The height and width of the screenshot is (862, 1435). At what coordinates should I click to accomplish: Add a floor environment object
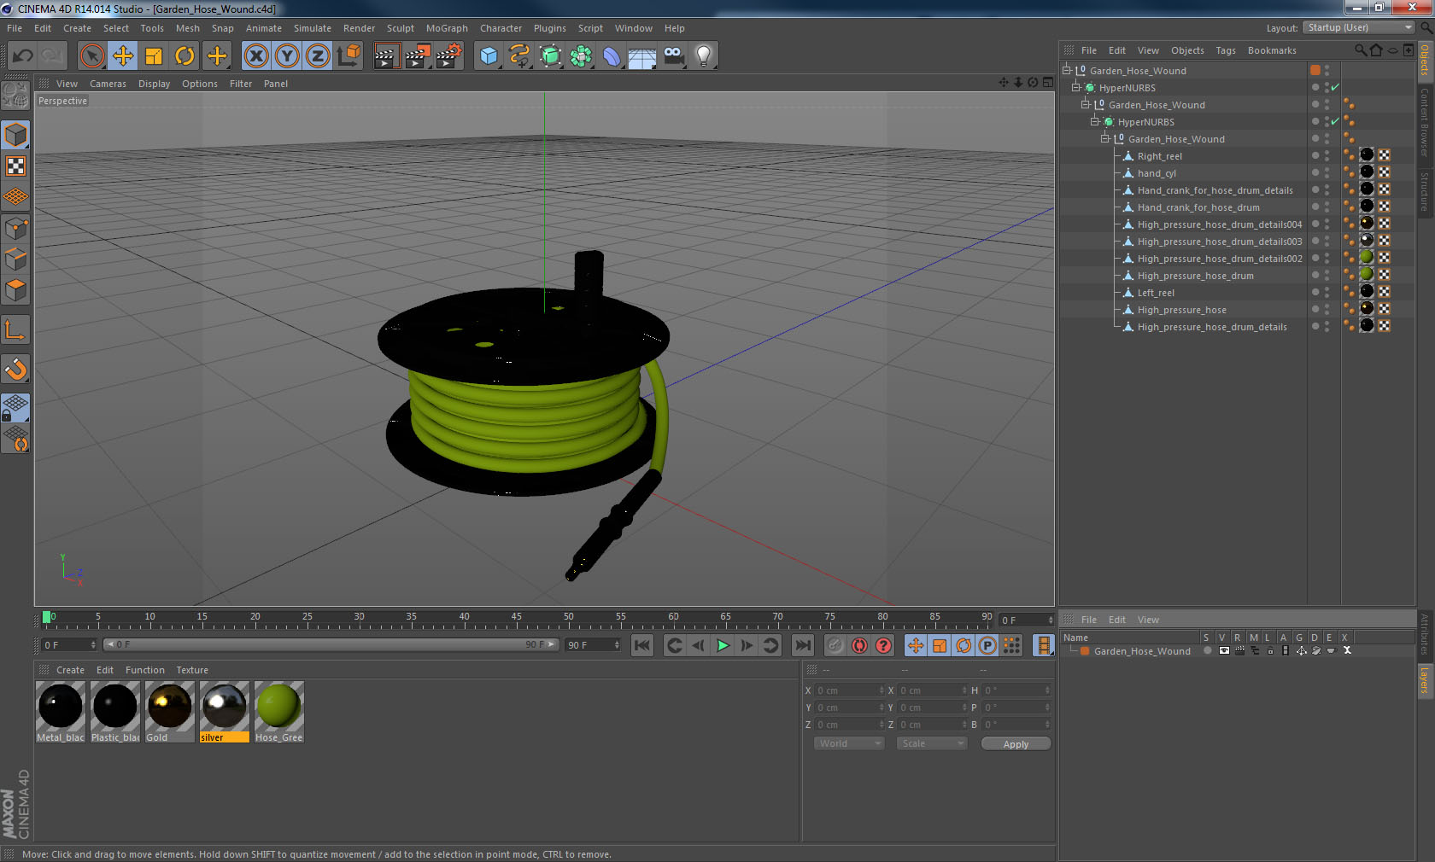[642, 56]
